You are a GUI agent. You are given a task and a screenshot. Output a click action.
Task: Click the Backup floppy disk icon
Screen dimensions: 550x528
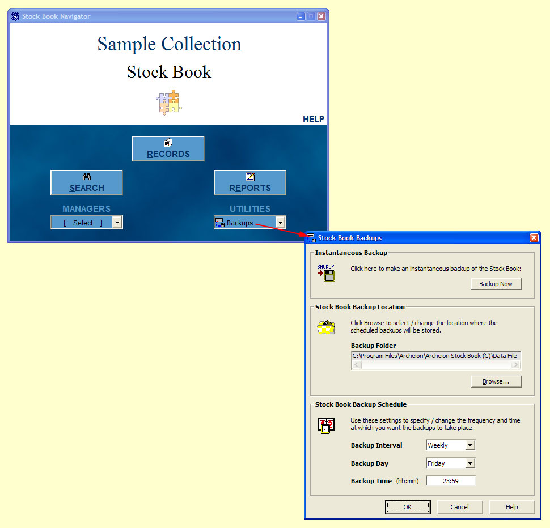(326, 273)
